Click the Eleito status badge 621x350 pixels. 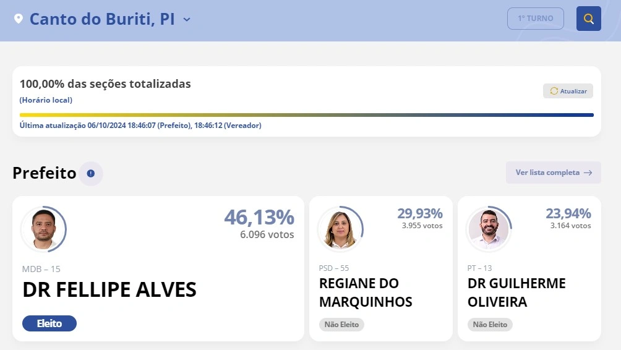coord(49,323)
